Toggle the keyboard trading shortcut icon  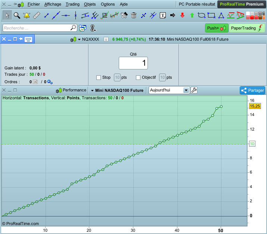tap(28, 39)
